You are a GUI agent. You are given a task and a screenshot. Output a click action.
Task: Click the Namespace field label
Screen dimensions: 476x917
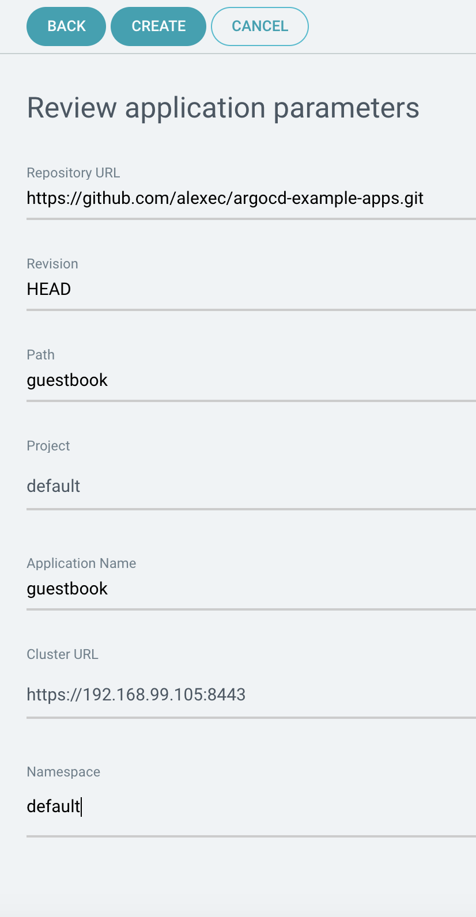(x=63, y=771)
